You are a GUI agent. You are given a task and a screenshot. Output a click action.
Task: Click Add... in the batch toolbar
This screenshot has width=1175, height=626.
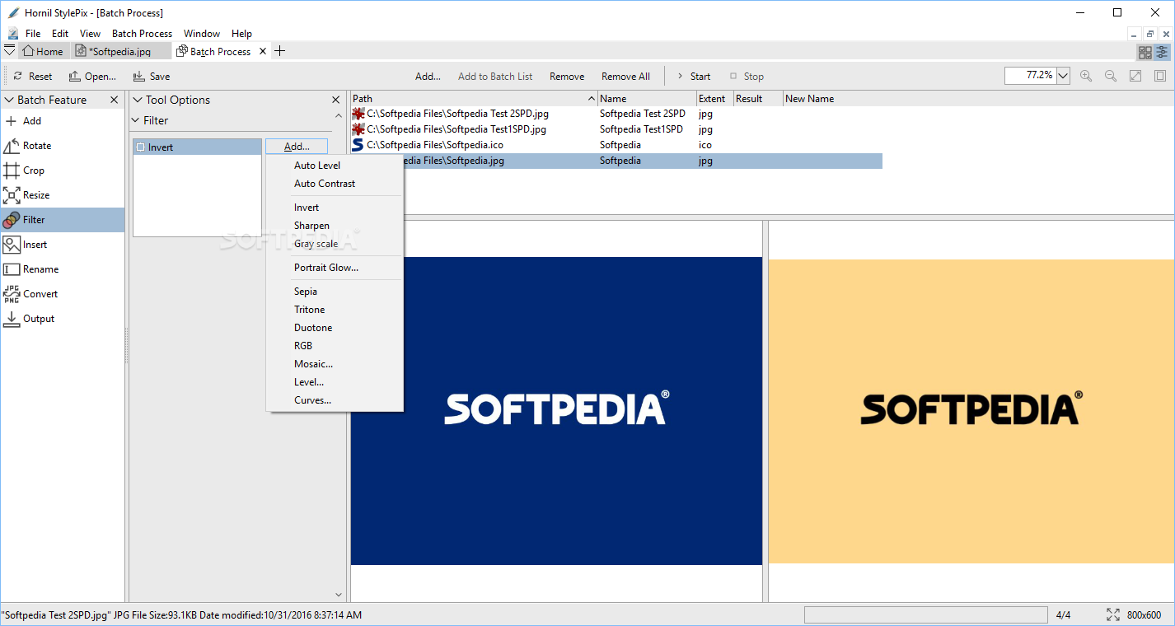[428, 77]
